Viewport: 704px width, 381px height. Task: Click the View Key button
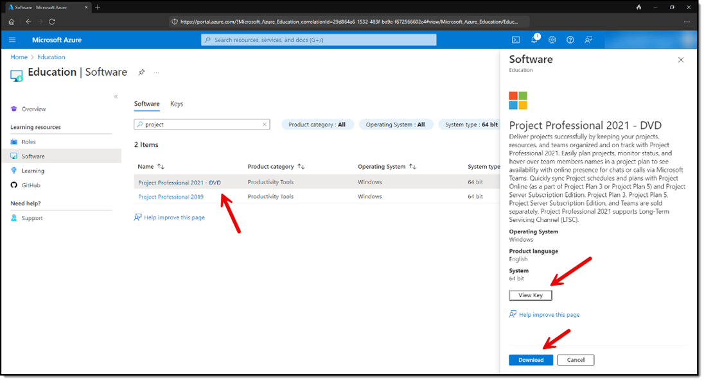(530, 295)
